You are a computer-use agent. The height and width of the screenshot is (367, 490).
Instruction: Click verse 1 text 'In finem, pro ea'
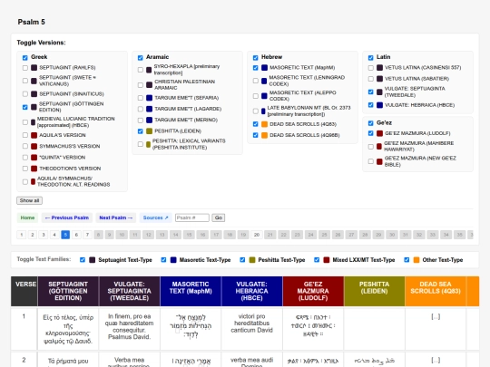(x=130, y=316)
